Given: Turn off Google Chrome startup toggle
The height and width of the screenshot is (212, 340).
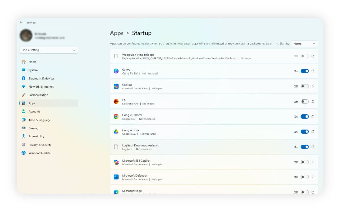Looking at the screenshot, I should [304, 116].
